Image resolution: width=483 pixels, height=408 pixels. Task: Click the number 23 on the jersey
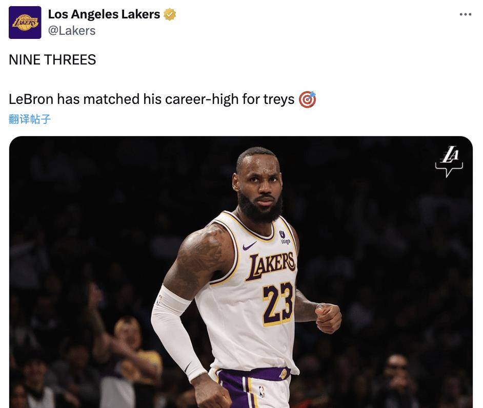[x=278, y=304]
